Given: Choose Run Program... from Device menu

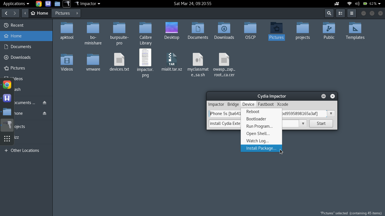Looking at the screenshot, I should 261,126.
